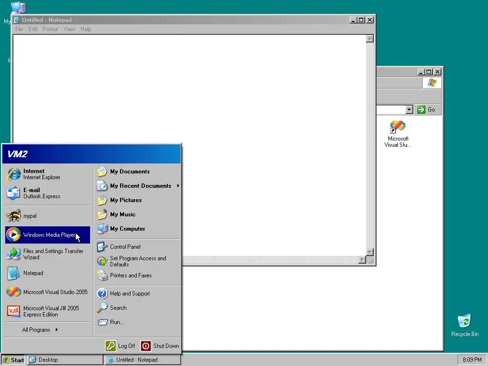Click the Go button in Explorer window
The width and height of the screenshot is (488, 366).
(427, 110)
